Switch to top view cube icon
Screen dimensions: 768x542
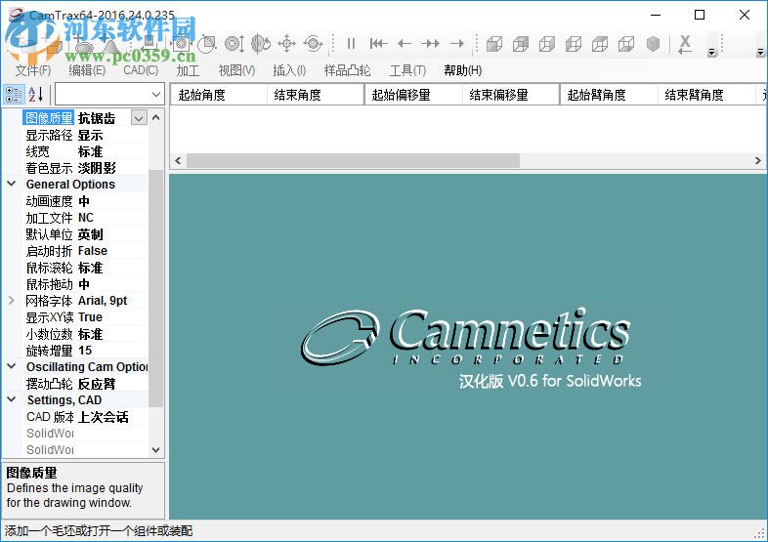600,44
